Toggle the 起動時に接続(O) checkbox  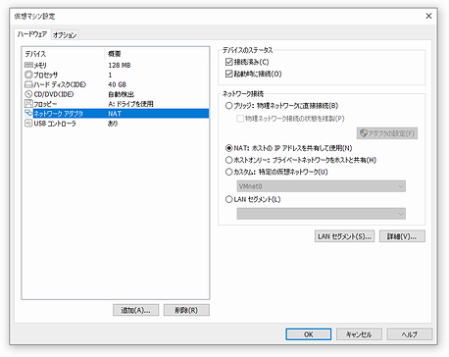pyautogui.click(x=228, y=74)
